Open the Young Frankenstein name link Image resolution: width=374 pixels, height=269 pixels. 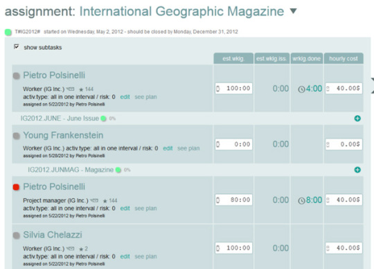click(63, 135)
